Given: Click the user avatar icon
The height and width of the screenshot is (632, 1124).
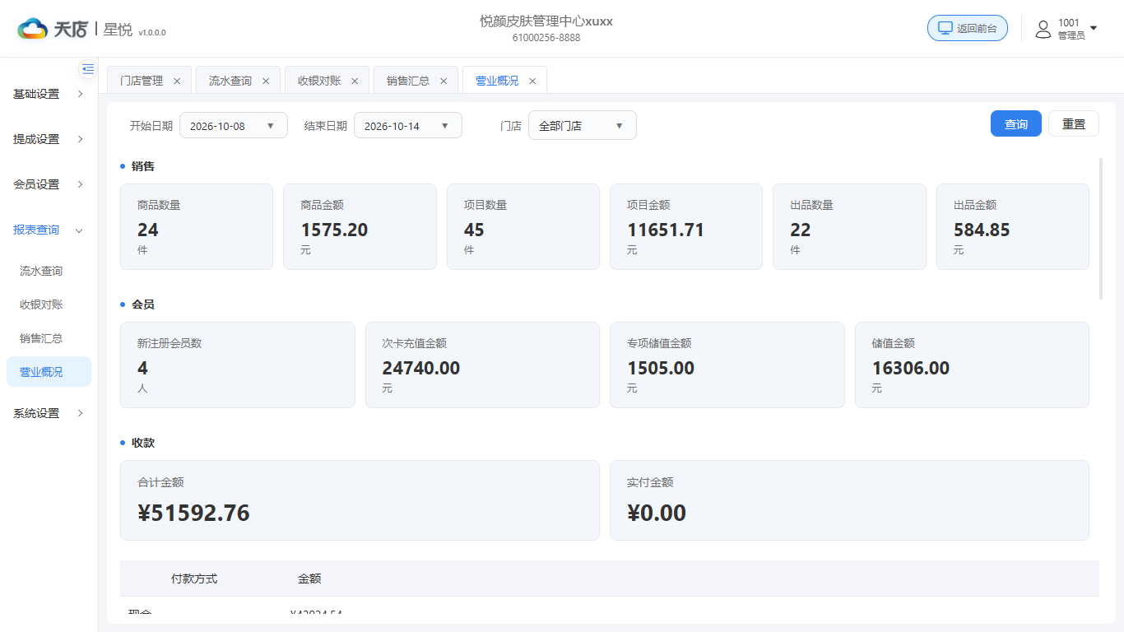Looking at the screenshot, I should [x=1043, y=29].
